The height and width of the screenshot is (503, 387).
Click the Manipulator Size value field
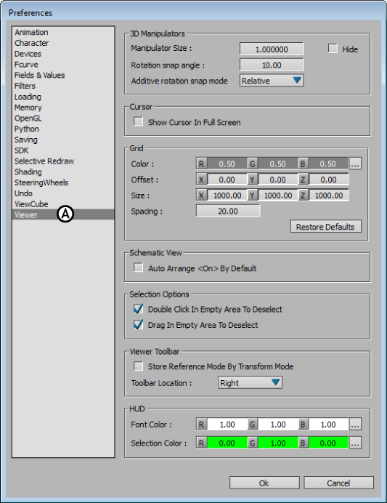click(272, 49)
